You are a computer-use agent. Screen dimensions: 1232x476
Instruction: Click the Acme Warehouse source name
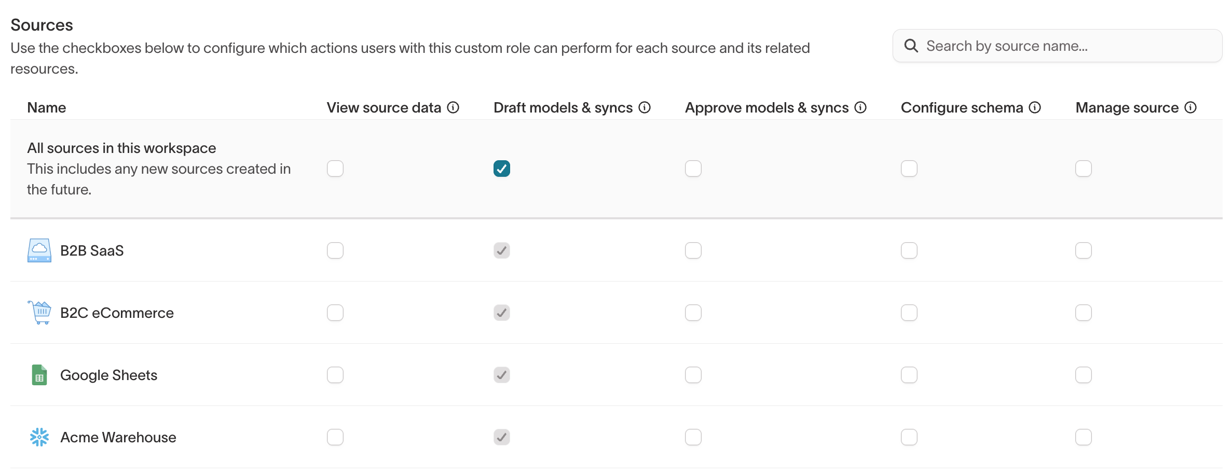118,437
